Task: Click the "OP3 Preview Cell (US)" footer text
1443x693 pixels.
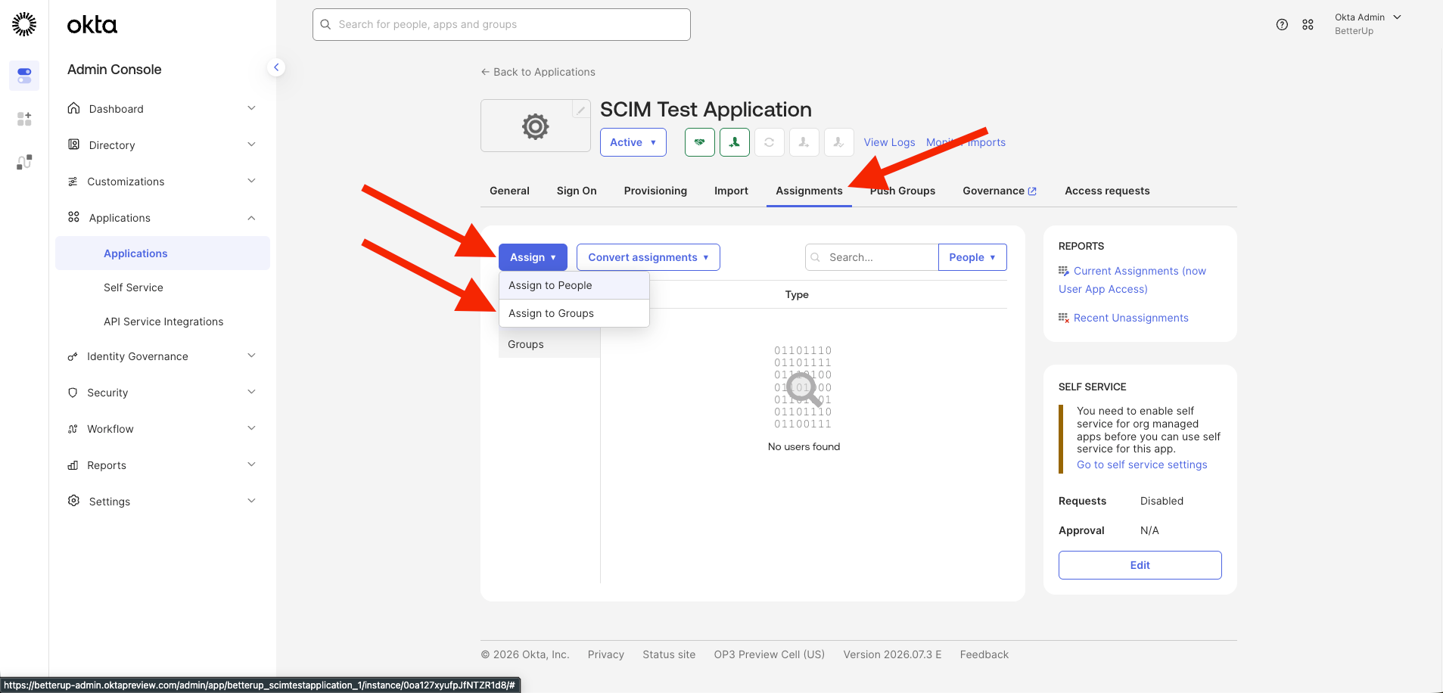Action: (x=770, y=654)
